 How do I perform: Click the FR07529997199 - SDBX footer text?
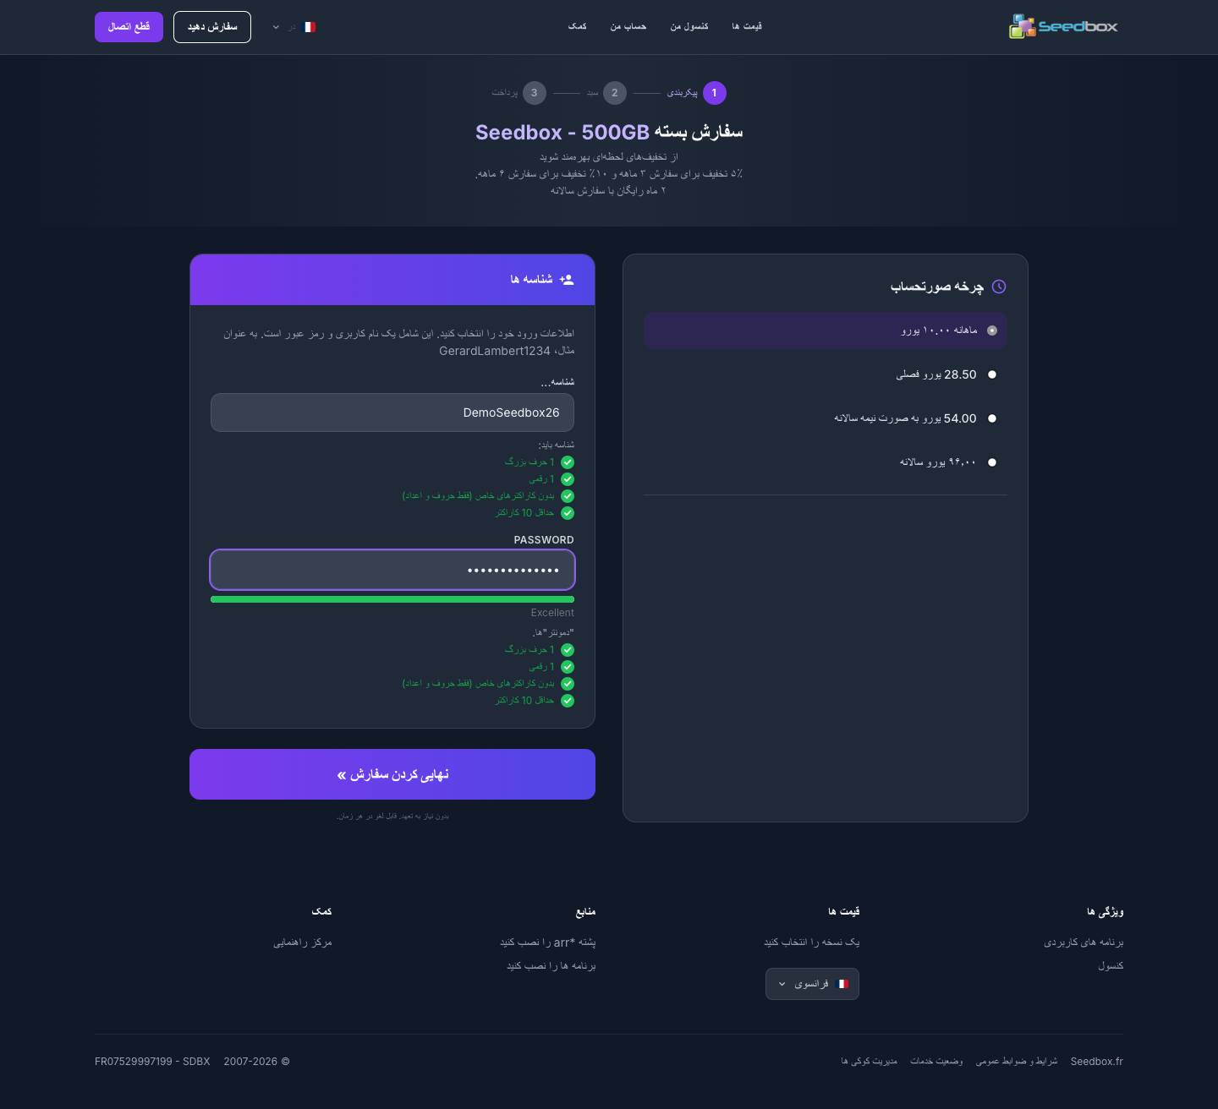click(152, 1062)
